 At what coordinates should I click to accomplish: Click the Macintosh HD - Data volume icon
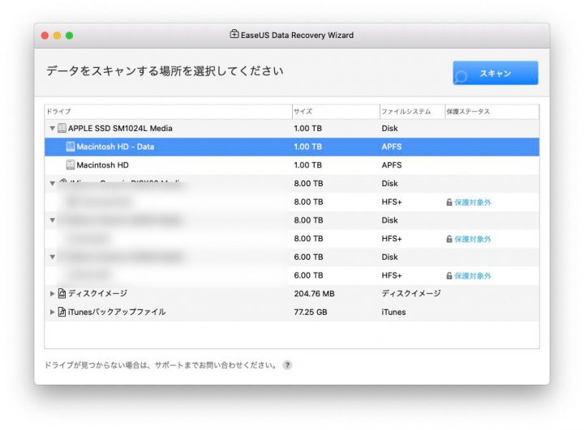(70, 147)
